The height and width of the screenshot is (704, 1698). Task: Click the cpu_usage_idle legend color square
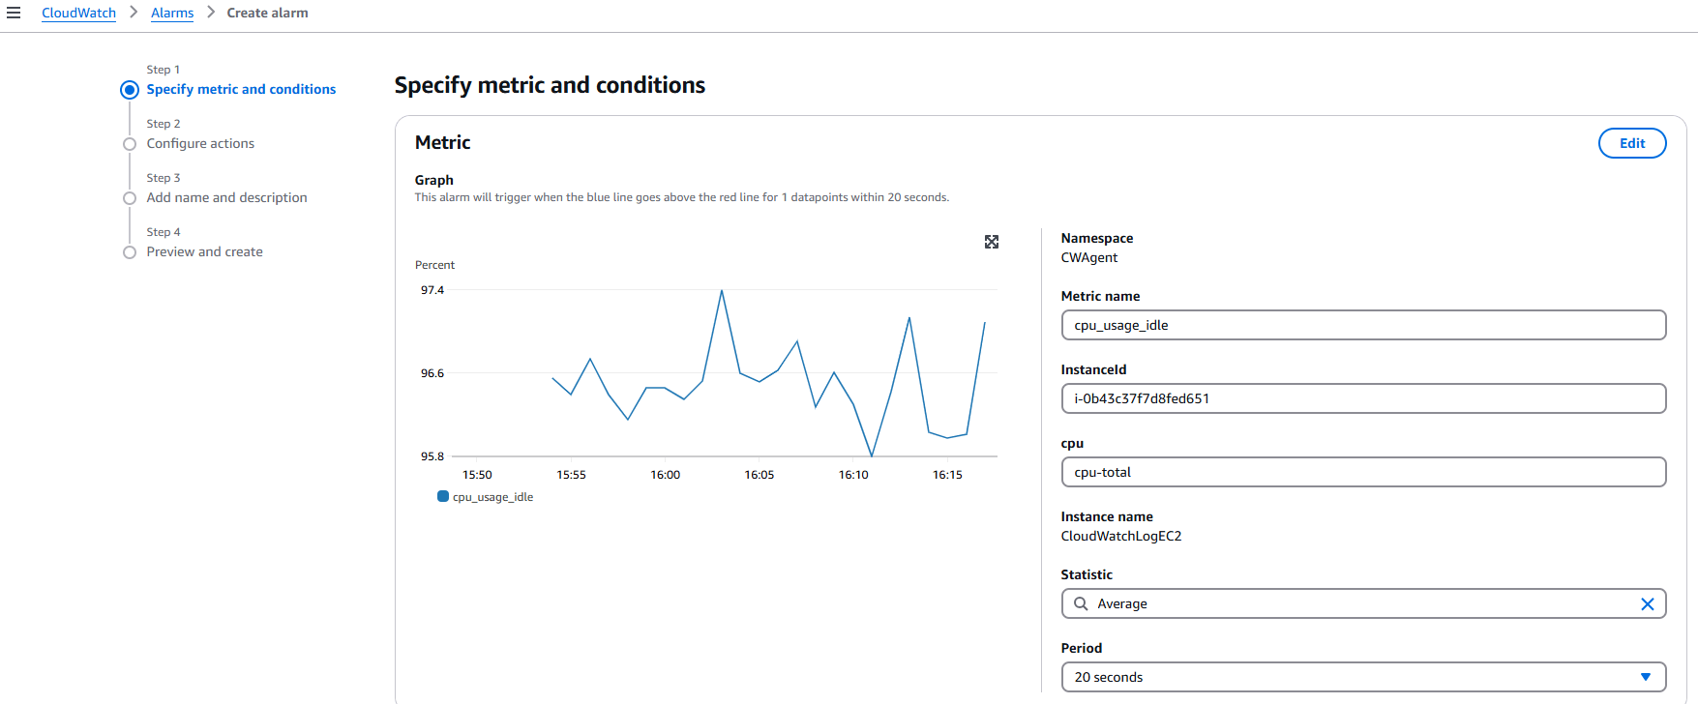[443, 497]
